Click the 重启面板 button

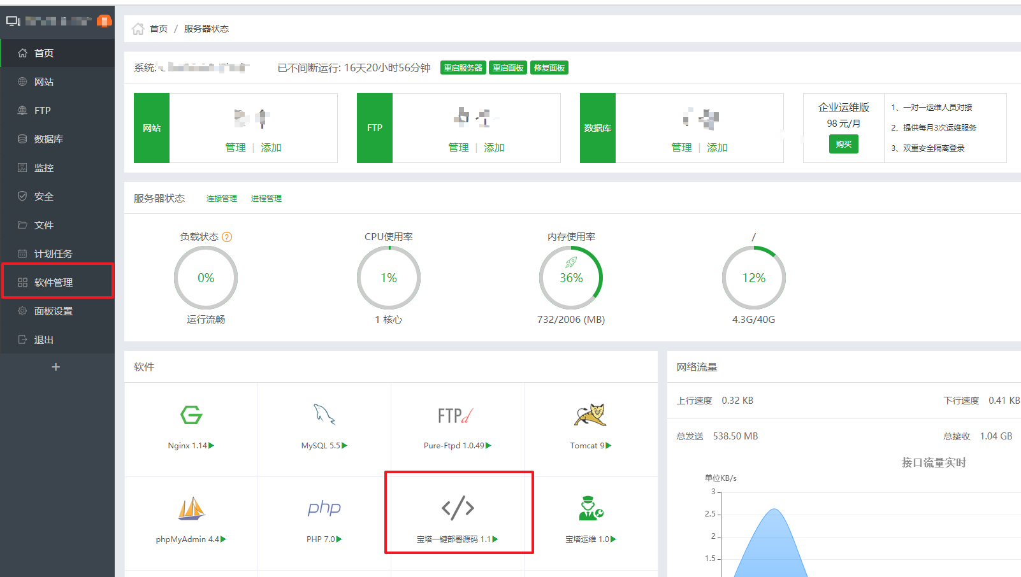coord(508,68)
